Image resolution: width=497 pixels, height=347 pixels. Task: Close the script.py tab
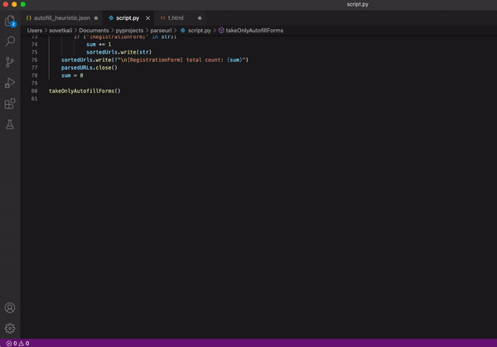[x=147, y=18]
